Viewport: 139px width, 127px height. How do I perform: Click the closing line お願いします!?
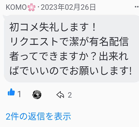[71, 71]
